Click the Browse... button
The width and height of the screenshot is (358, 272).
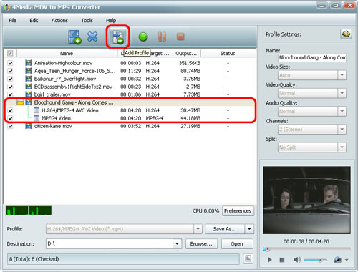click(201, 244)
